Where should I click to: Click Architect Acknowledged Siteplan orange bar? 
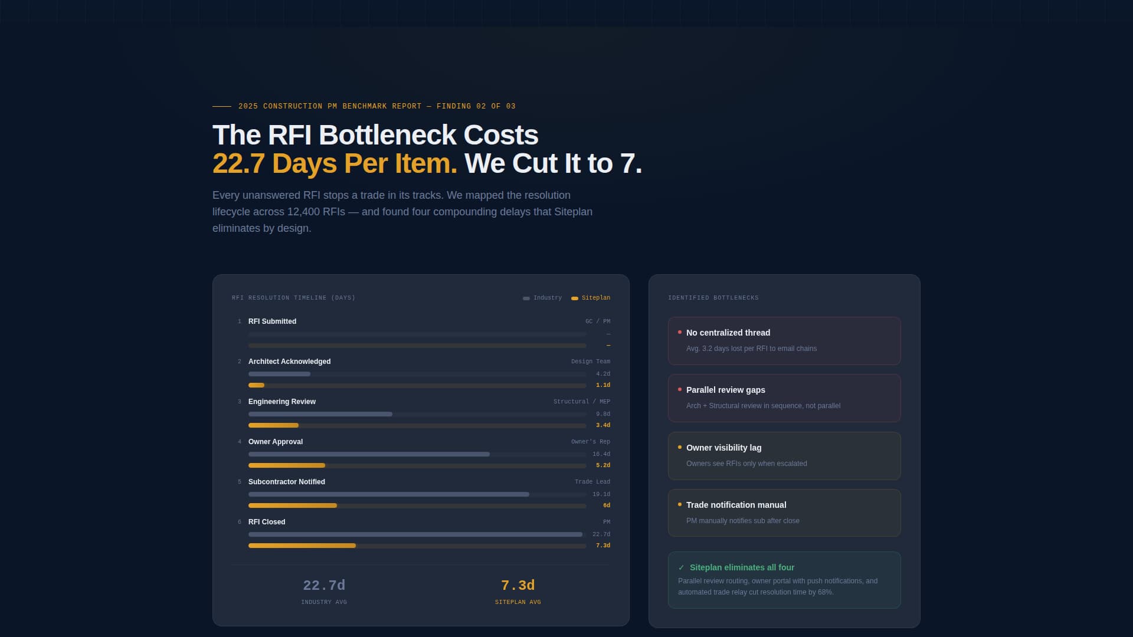tap(256, 385)
